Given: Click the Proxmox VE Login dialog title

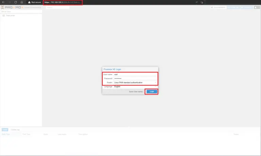Looking at the screenshot, I should [112, 69].
